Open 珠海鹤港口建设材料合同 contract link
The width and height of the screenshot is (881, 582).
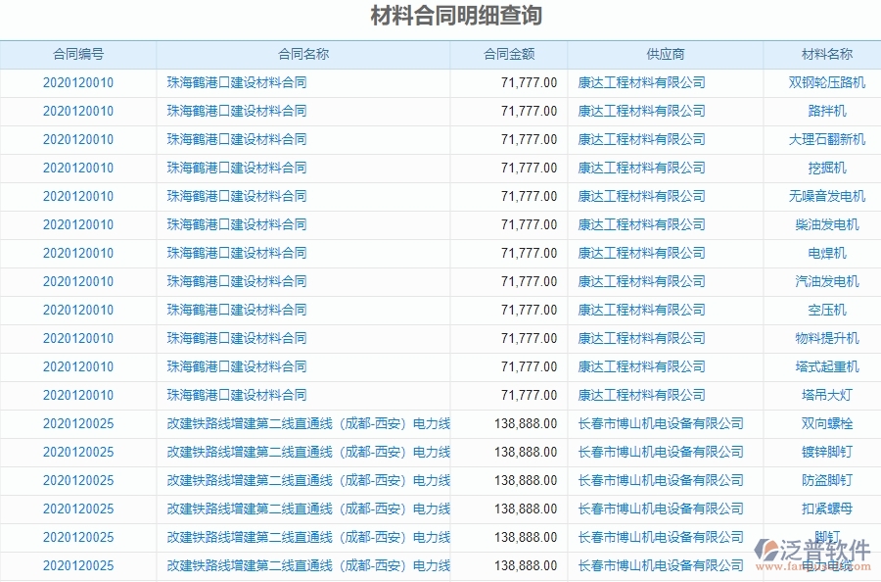point(235,82)
